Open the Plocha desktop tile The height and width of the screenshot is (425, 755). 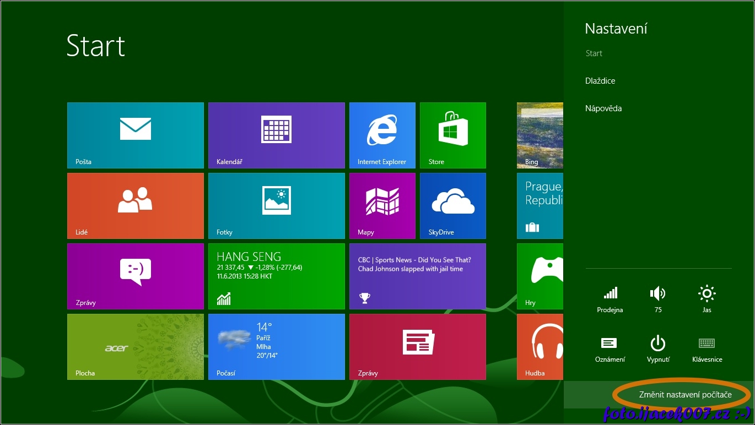(135, 346)
